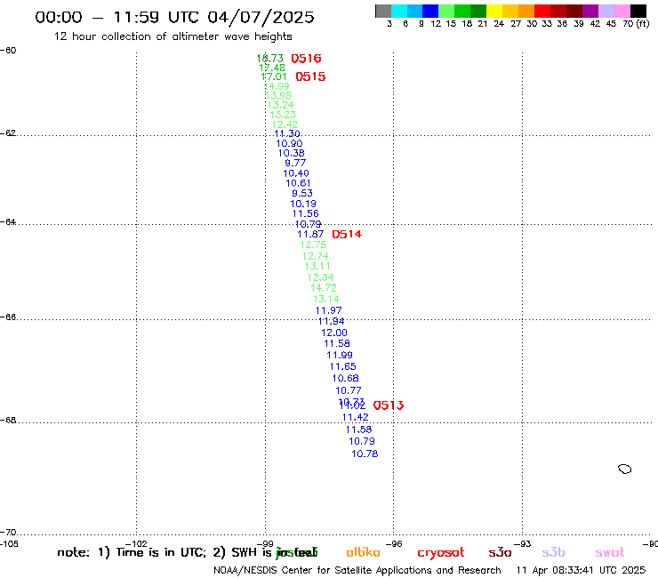Click the 11.99 wave height
Image resolution: width=658 pixels, height=578 pixels.
[x=340, y=355]
